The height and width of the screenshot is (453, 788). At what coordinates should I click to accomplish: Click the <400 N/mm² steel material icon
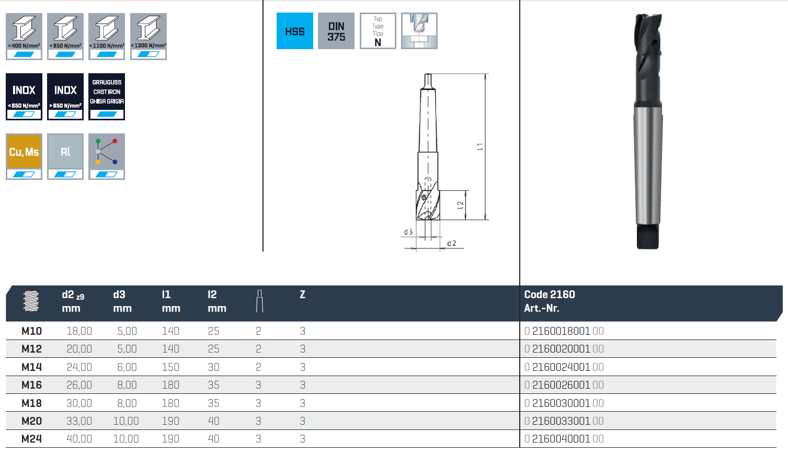click(x=24, y=36)
